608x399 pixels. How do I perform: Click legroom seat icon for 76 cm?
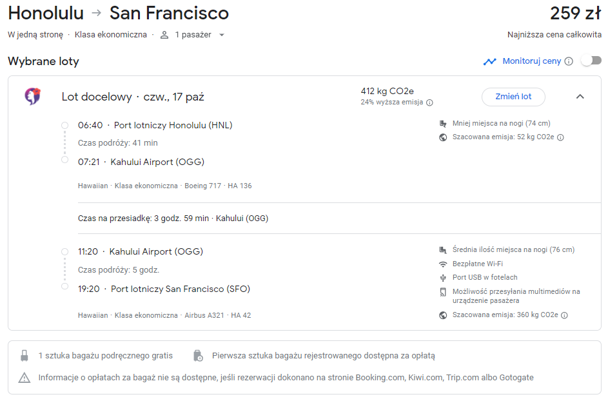(443, 249)
